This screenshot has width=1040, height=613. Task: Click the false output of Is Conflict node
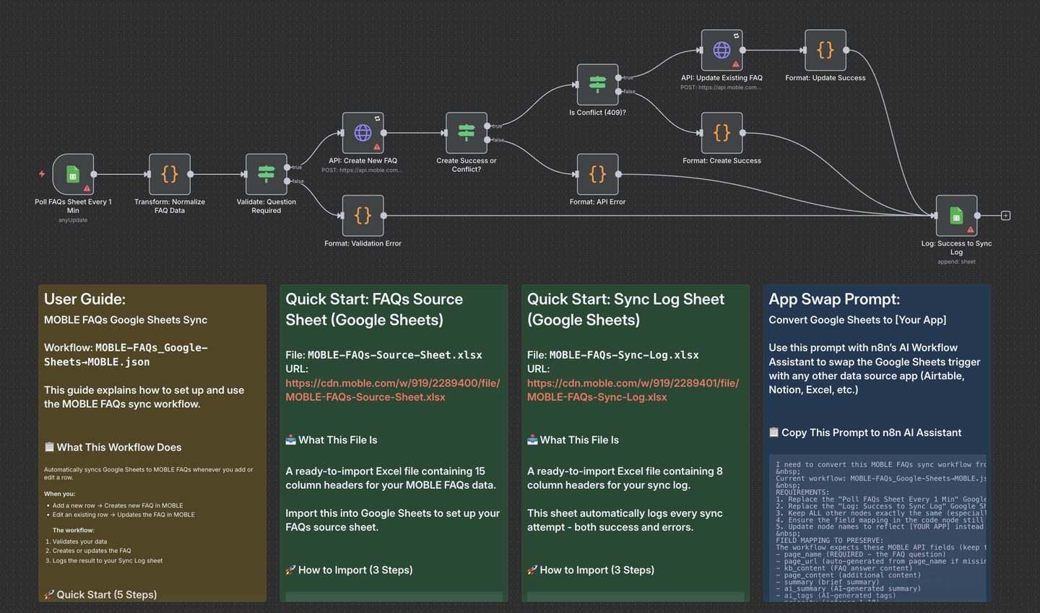click(618, 92)
